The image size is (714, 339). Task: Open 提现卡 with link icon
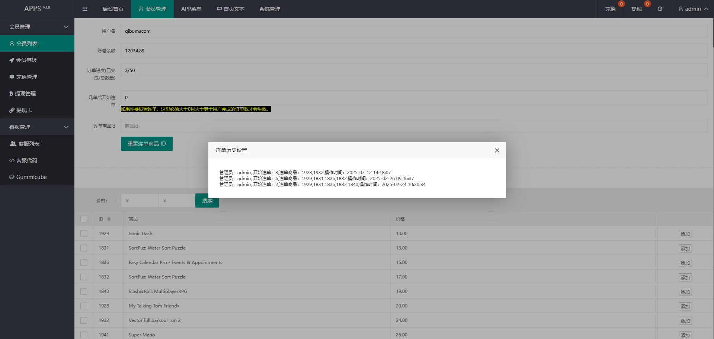click(24, 110)
